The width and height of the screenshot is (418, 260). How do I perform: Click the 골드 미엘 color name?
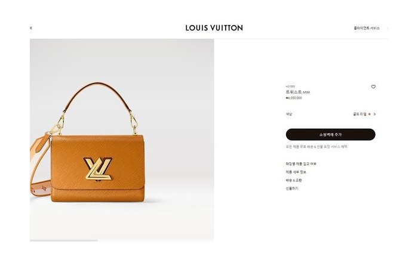359,114
